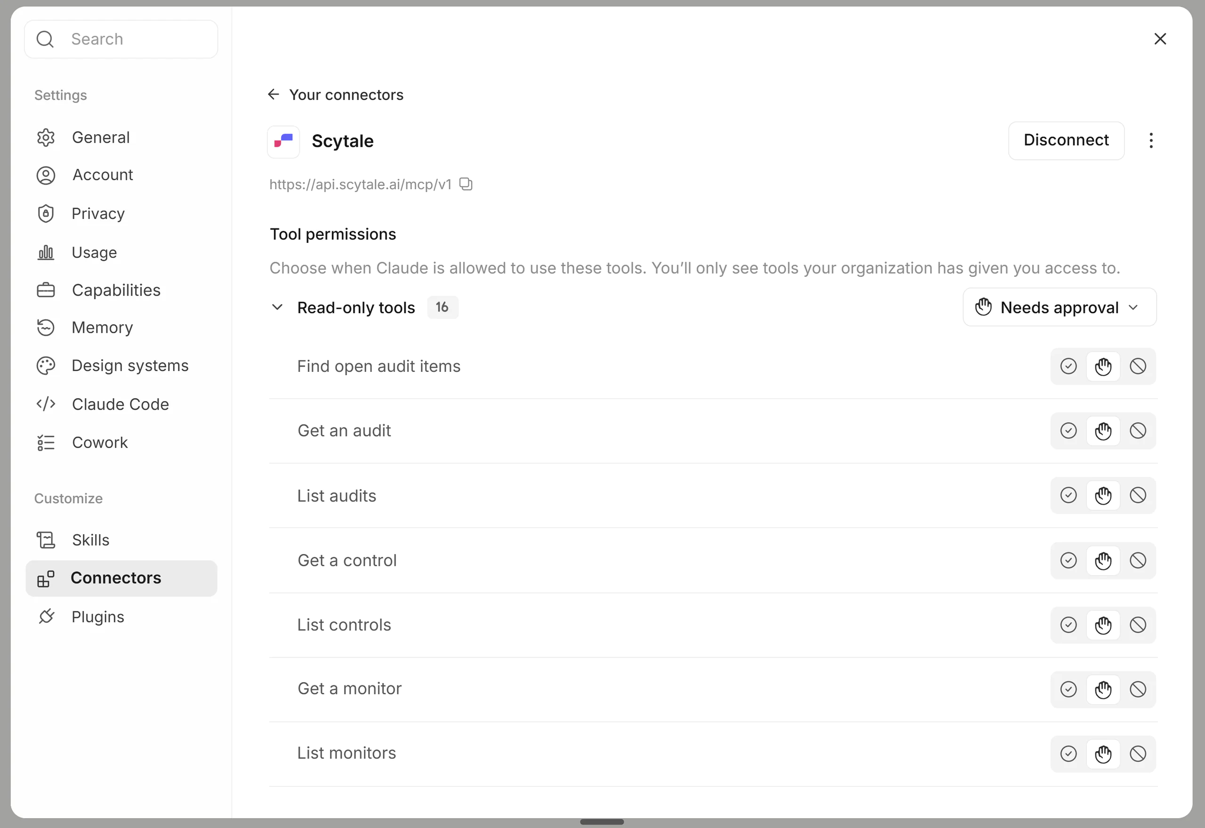Image resolution: width=1205 pixels, height=828 pixels.
Task: Set Find open audit items to always allow
Action: 1068,366
